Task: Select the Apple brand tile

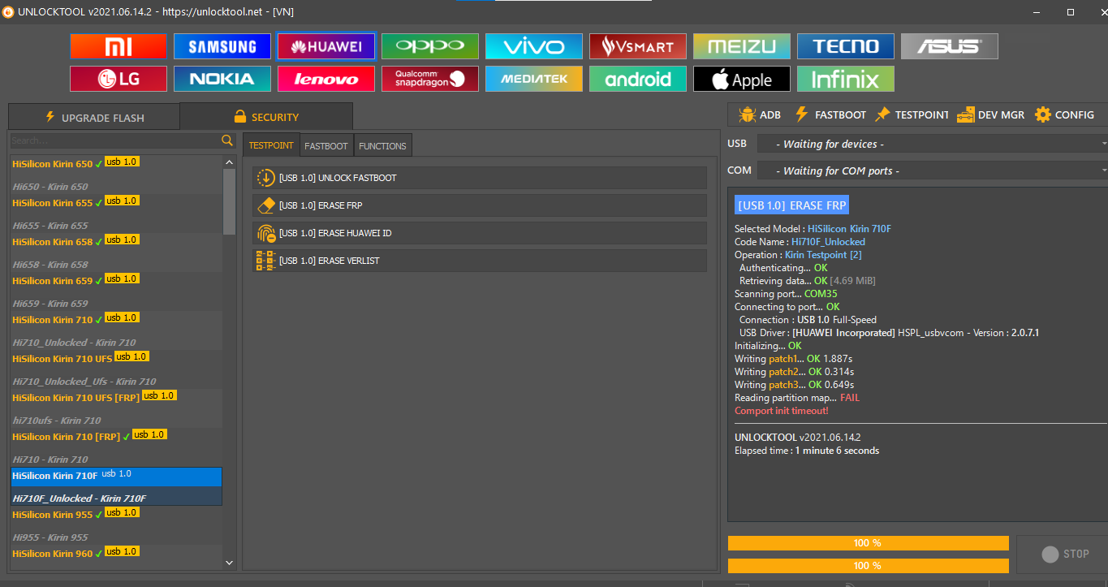Action: click(x=742, y=79)
